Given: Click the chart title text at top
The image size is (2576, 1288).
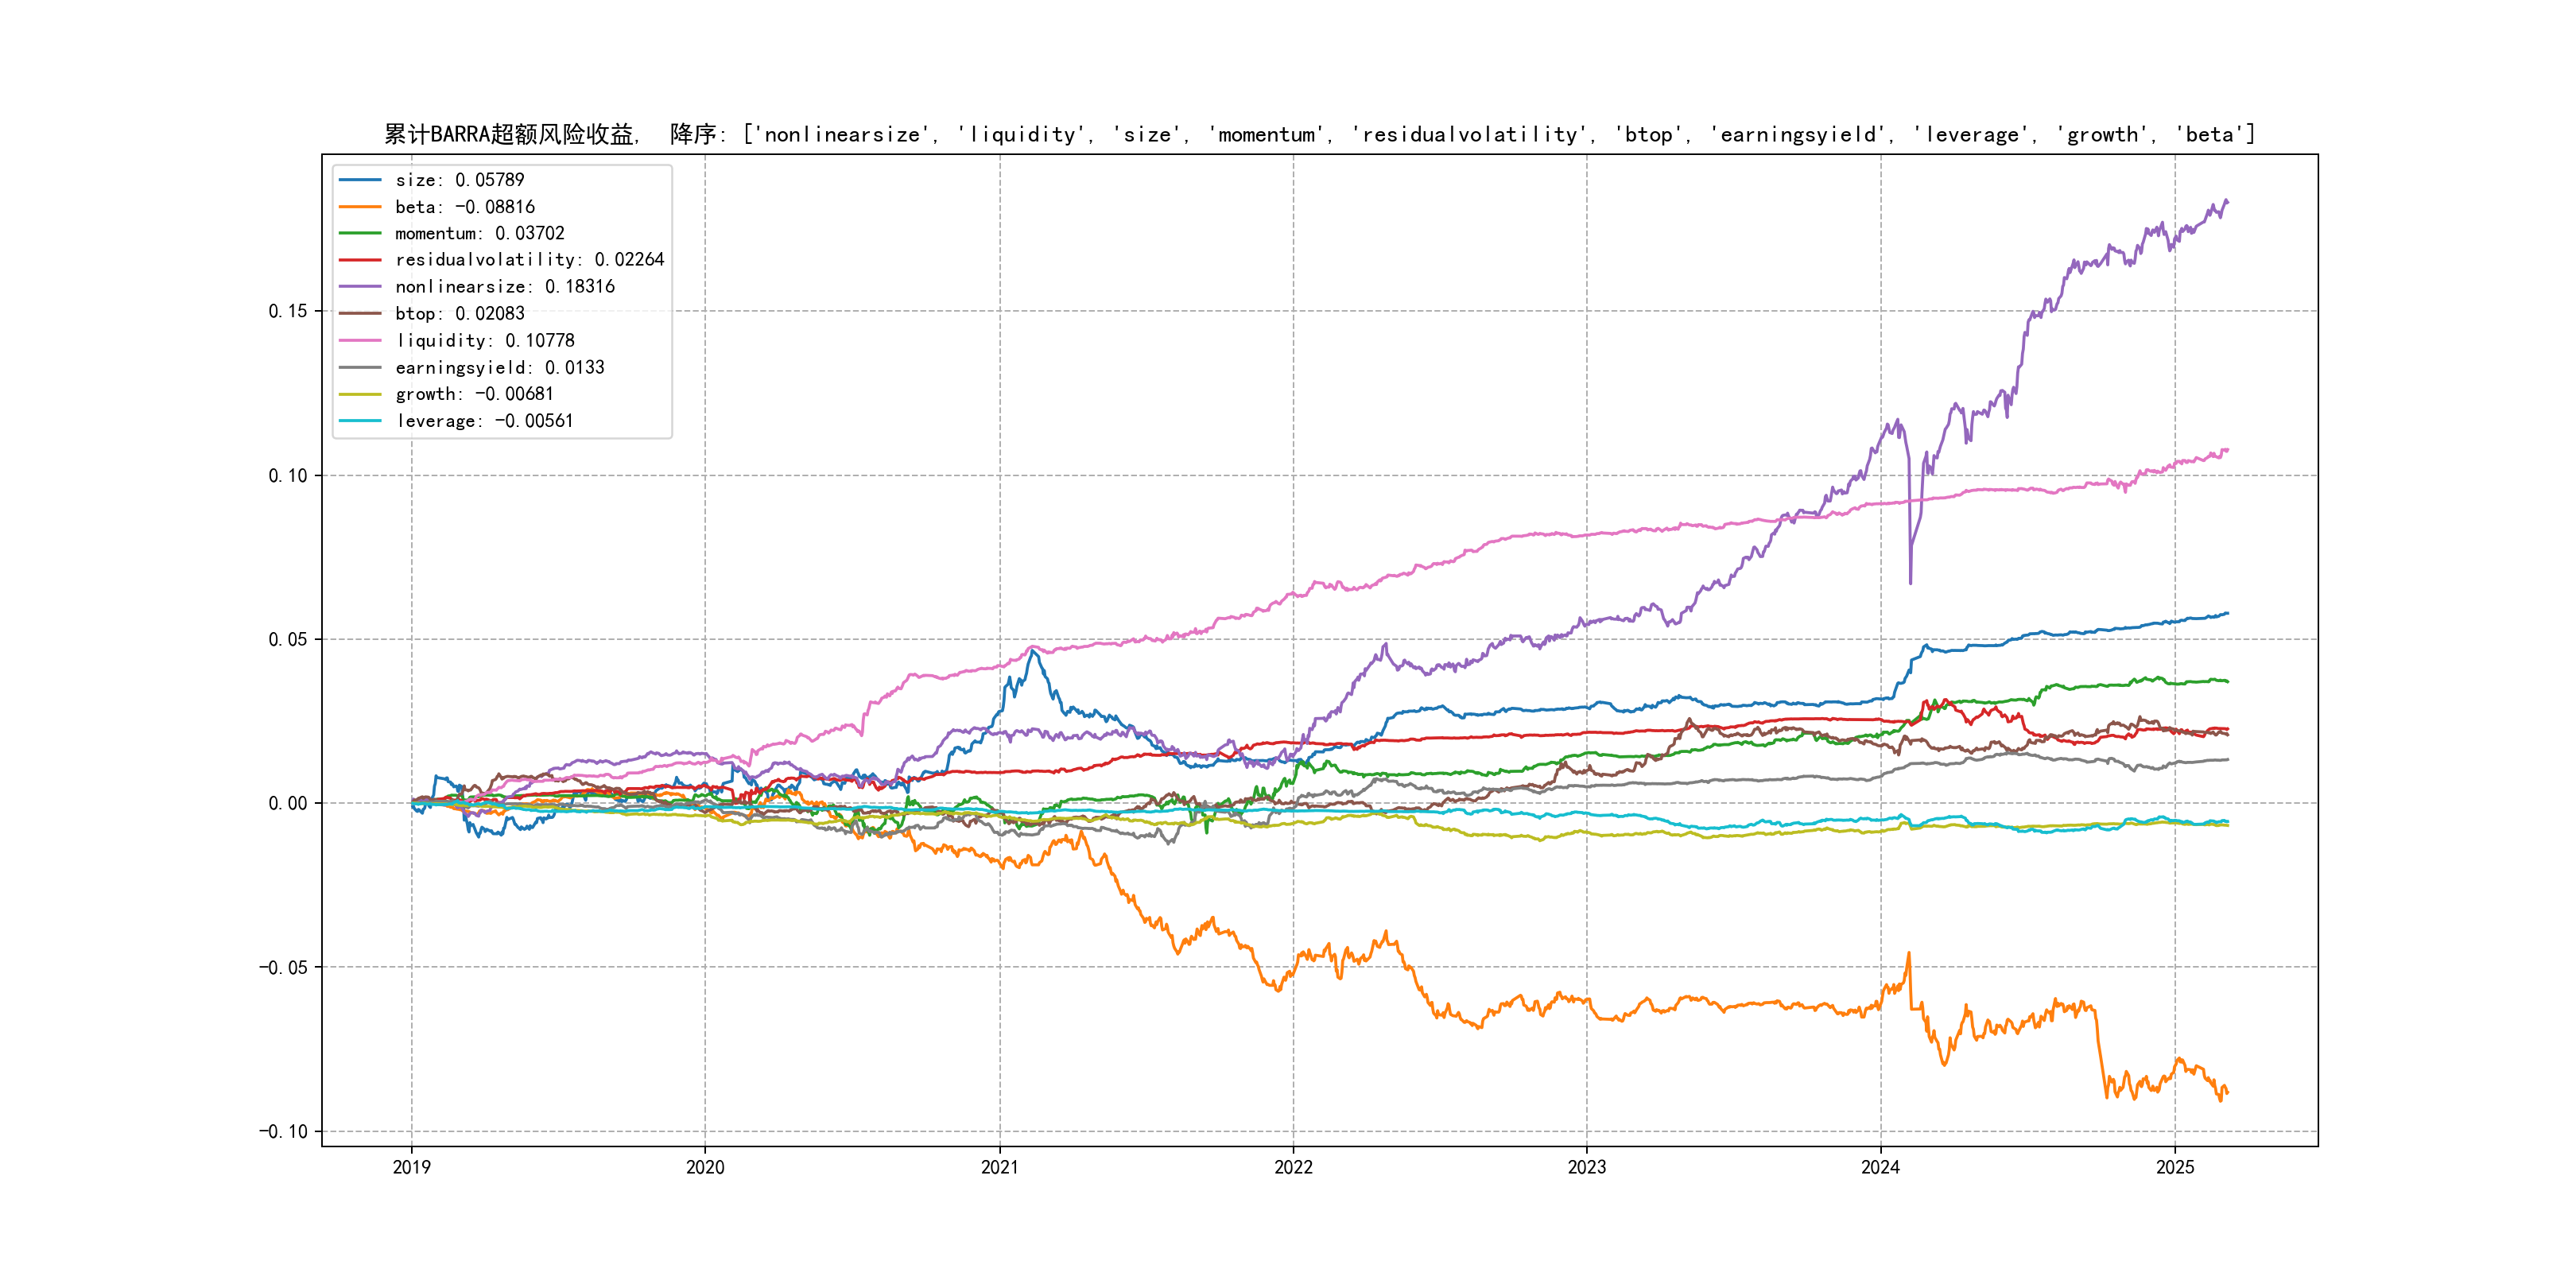Looking at the screenshot, I should point(1319,134).
